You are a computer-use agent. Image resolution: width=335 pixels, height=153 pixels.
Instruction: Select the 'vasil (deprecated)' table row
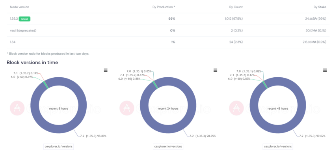tap(168, 30)
